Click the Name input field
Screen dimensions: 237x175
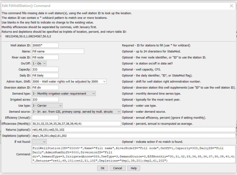tap(58, 51)
